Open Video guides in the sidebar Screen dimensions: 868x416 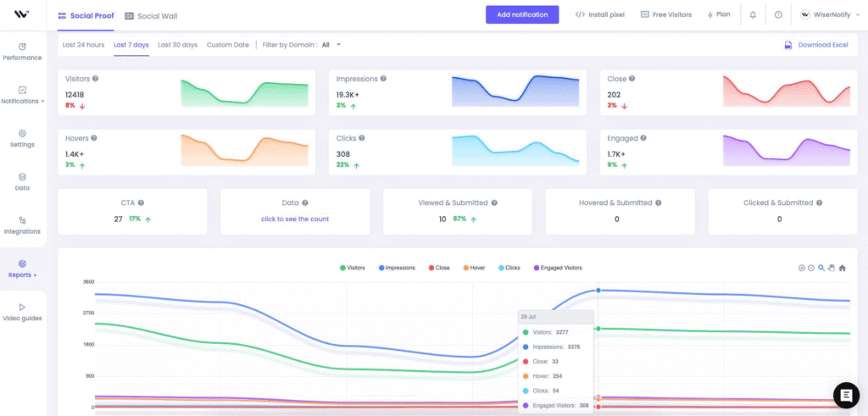click(22, 312)
